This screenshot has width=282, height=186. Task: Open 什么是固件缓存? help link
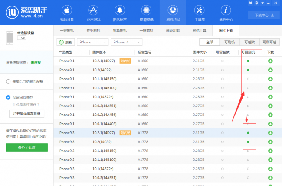(26, 104)
